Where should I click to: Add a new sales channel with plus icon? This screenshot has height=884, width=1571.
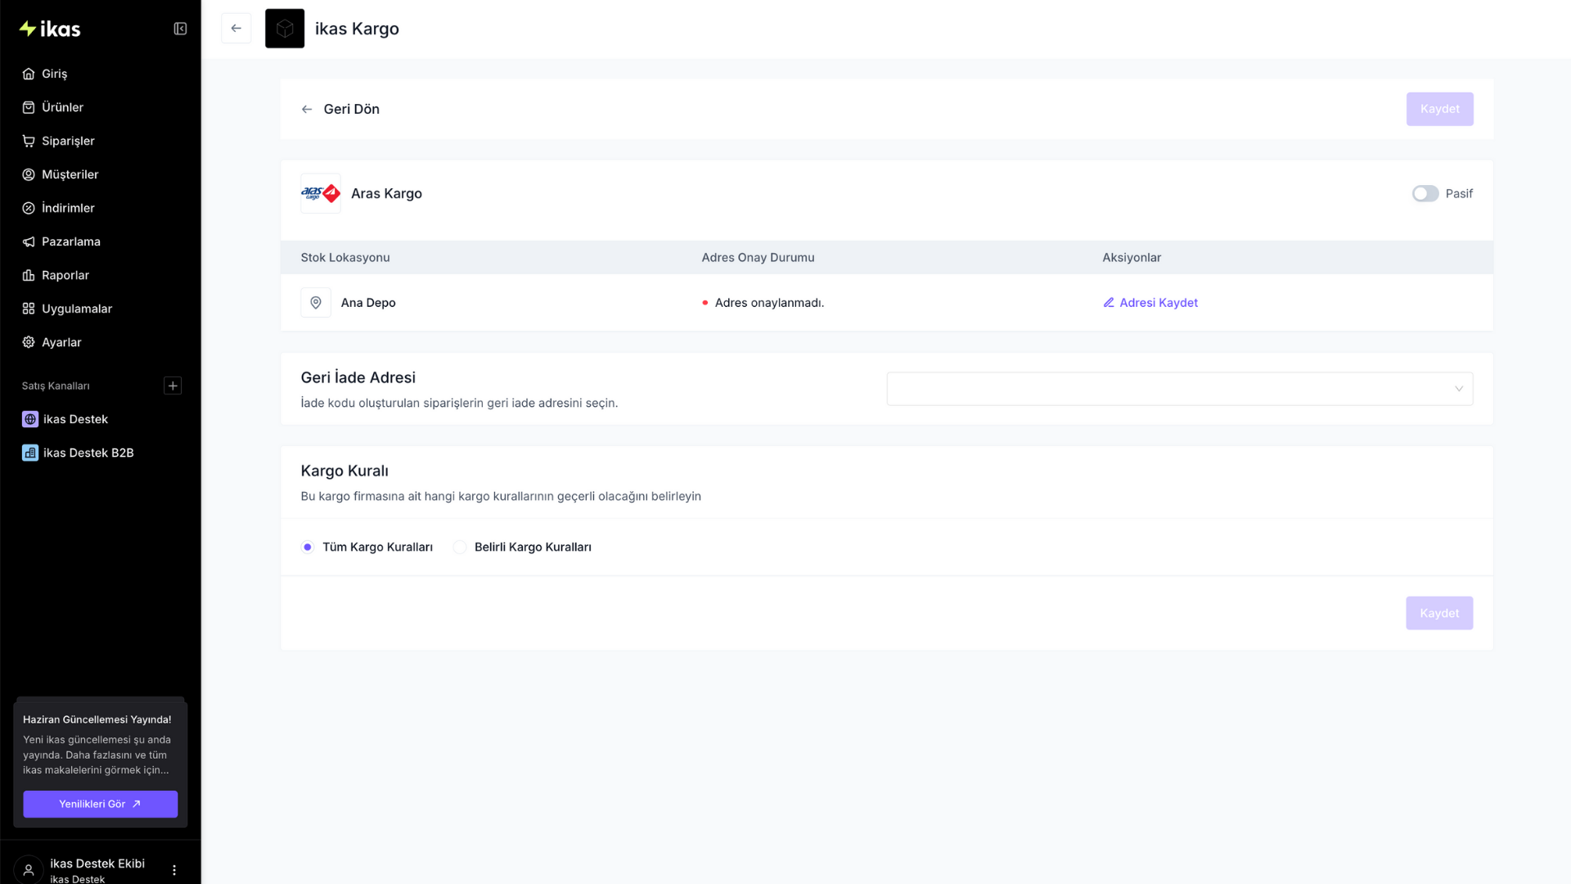coord(173,386)
